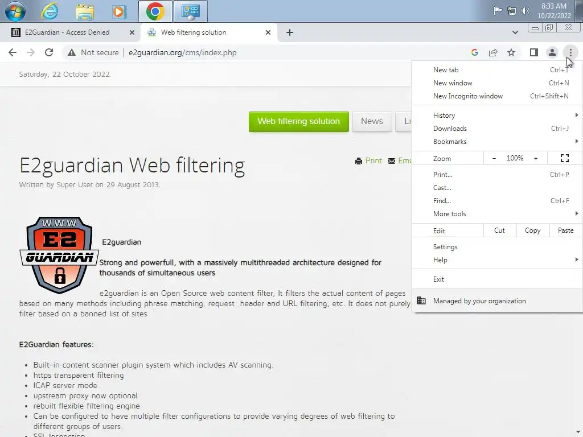Open Settings from the Chrome menu
Image resolution: width=583 pixels, height=437 pixels.
(x=497, y=247)
